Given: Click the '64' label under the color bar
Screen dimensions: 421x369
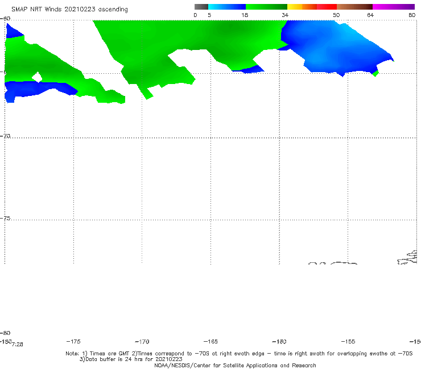Looking at the screenshot, I should [x=370, y=15].
